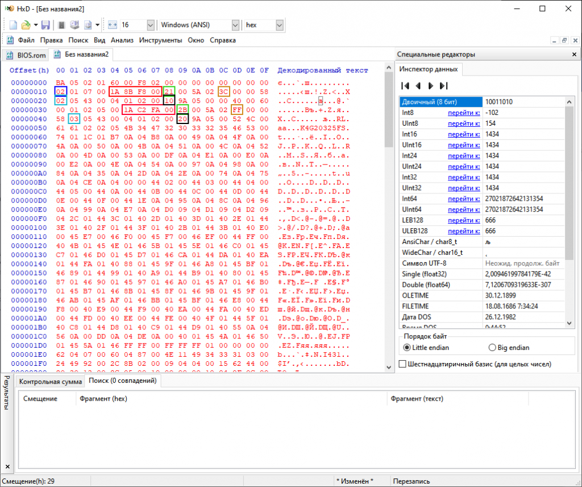Click hex editor scrollbar up arrow
Image resolution: width=582 pixels, height=487 pixels.
click(389, 68)
